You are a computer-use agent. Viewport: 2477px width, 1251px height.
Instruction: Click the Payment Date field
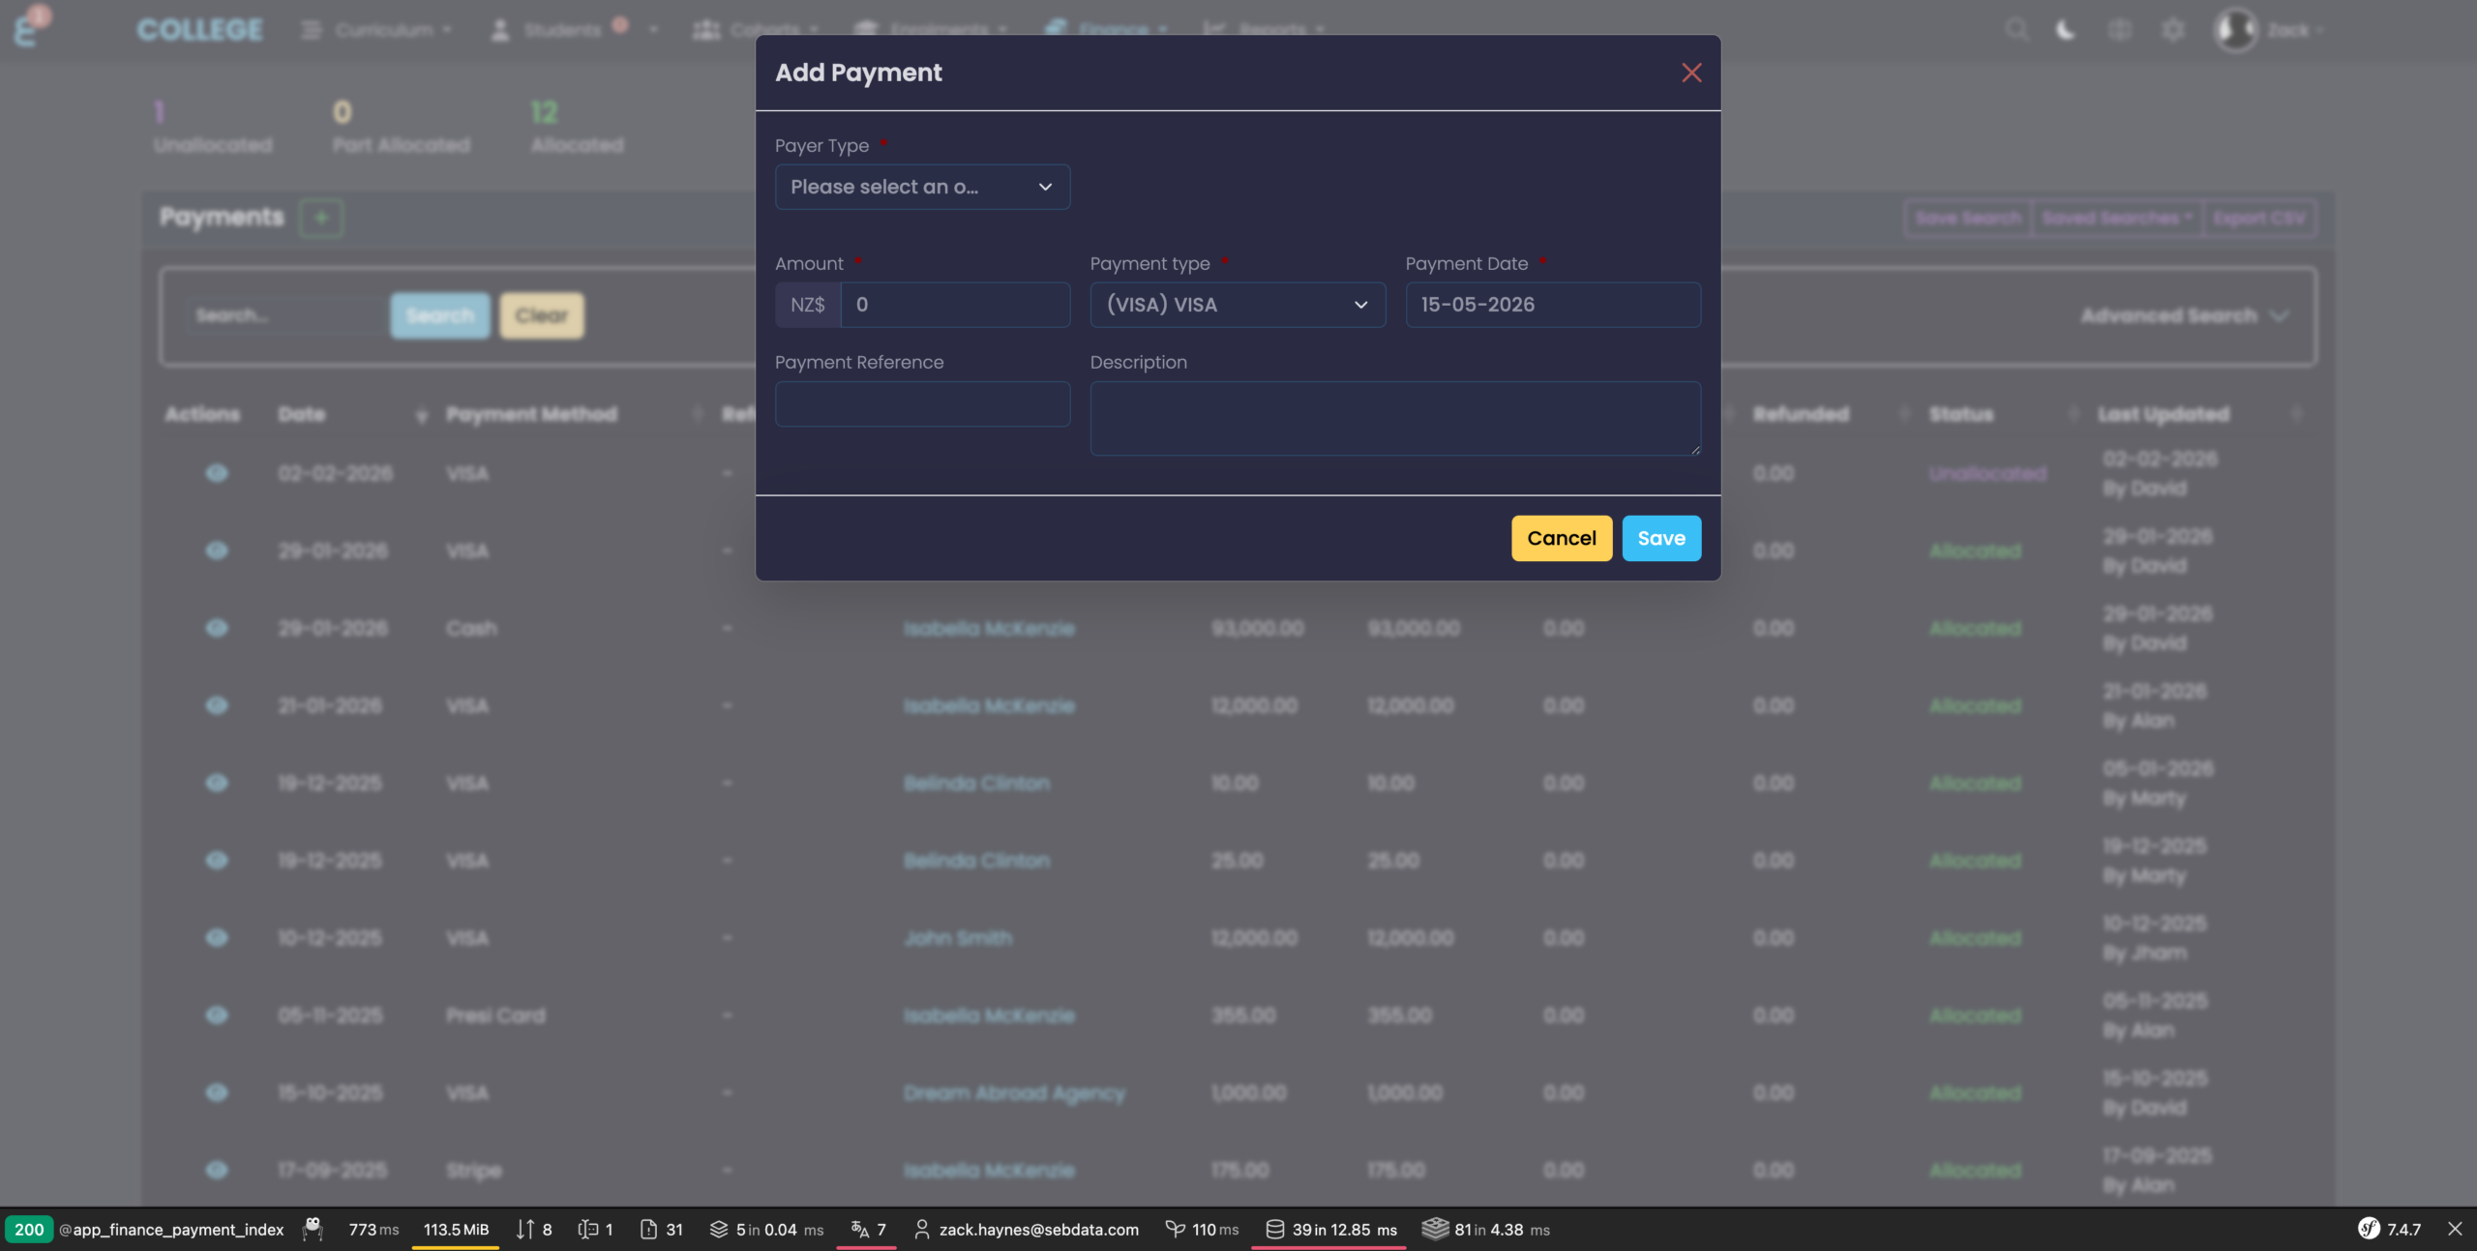(1553, 305)
